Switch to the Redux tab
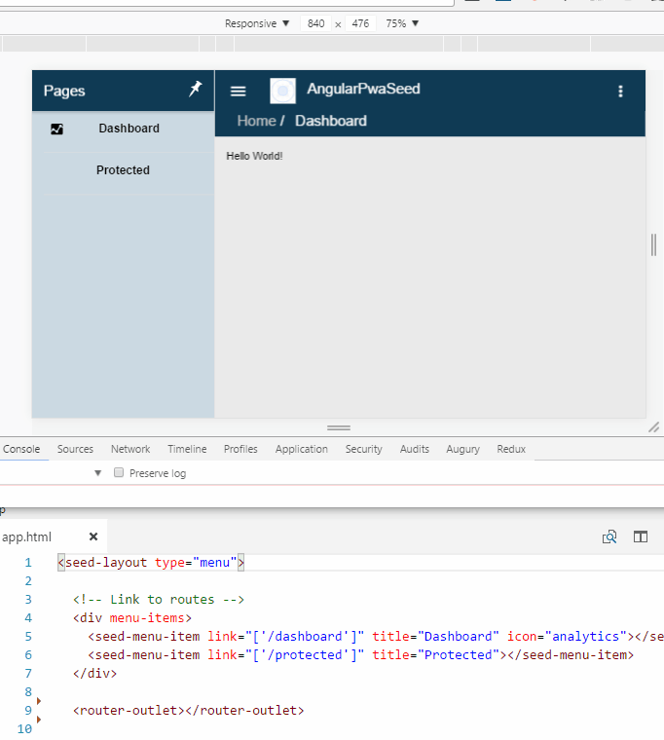This screenshot has height=740, width=664. pos(511,449)
